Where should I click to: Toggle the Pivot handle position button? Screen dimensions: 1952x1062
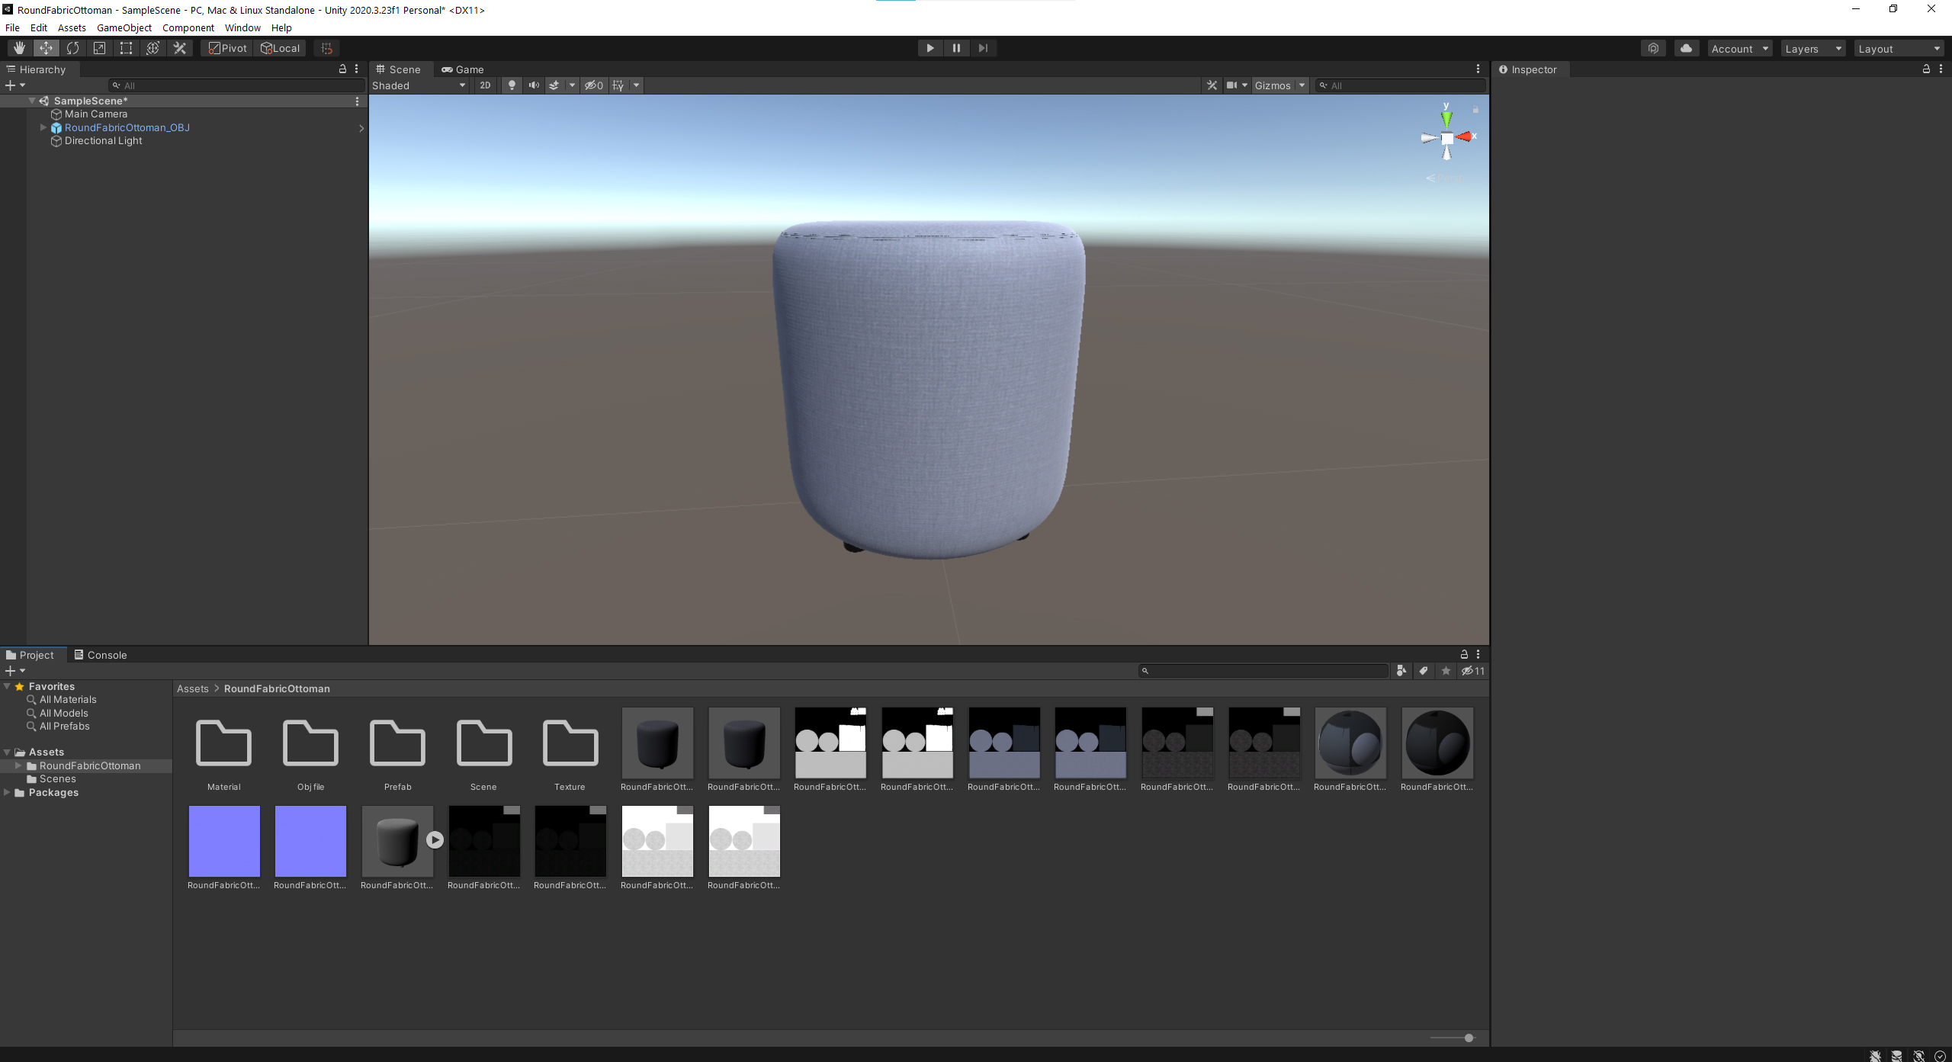click(228, 48)
